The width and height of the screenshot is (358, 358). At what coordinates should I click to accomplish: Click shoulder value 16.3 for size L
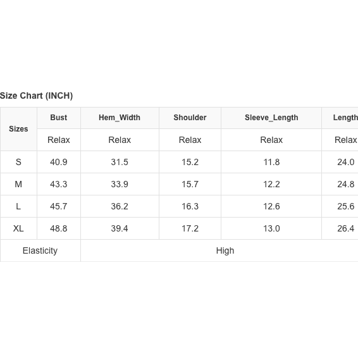[x=190, y=206]
